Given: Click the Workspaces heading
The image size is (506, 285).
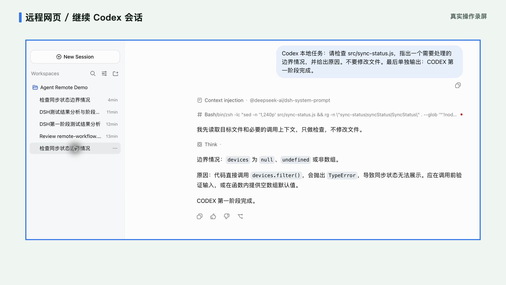Looking at the screenshot, I should click(x=45, y=74).
